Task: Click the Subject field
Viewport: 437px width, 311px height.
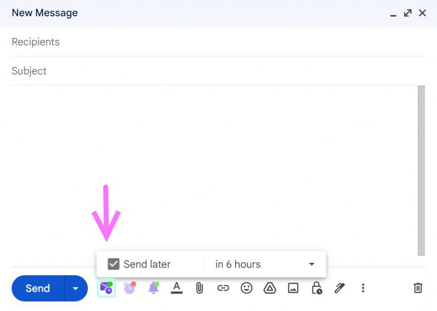Action: [x=218, y=71]
